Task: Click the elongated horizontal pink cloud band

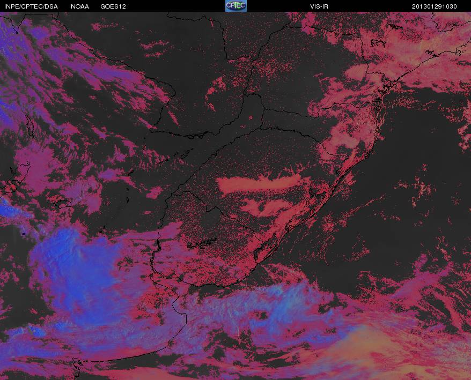Action: coord(260,183)
